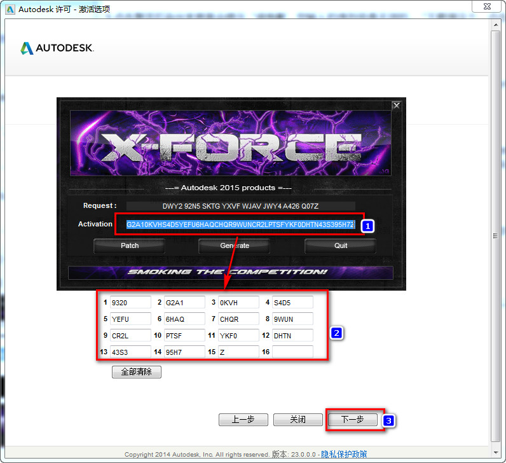Click the 'Smoking the Competition!' banner
Viewport: 506px width, 463px height.
click(230, 272)
